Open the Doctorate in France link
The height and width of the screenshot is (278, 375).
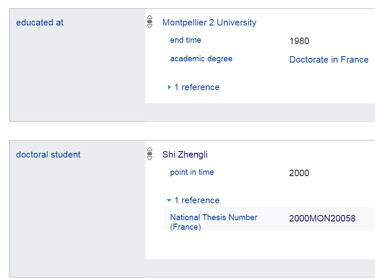tap(329, 60)
